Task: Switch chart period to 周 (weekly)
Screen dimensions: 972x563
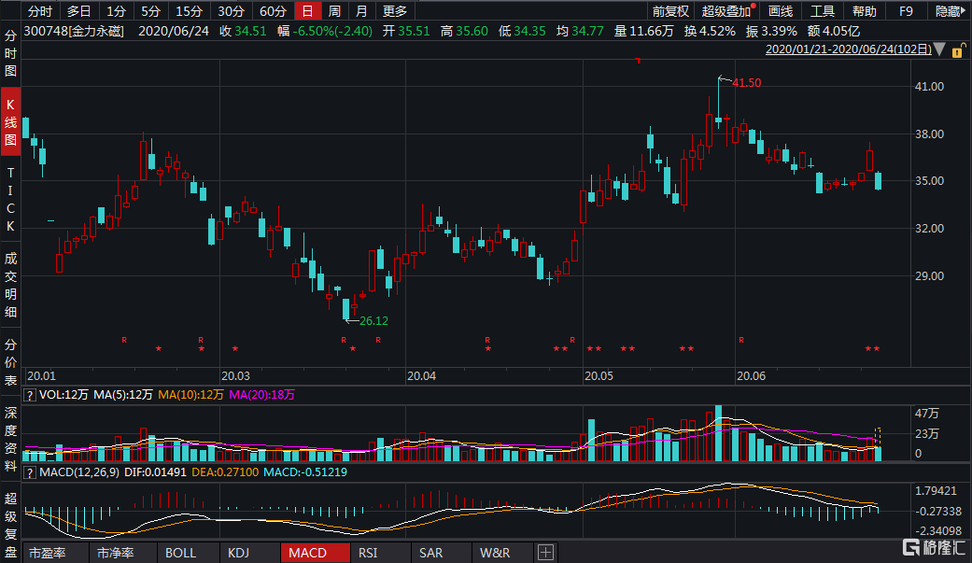Action: tap(333, 11)
